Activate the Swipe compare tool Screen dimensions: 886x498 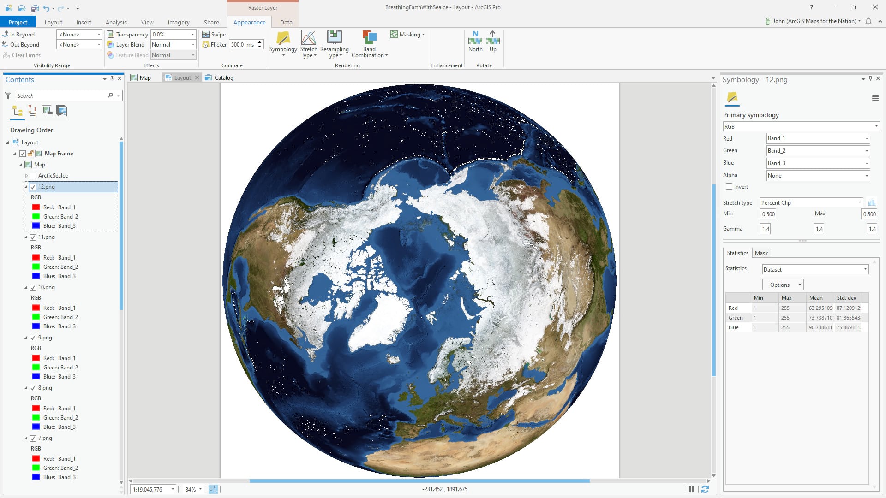214,35
